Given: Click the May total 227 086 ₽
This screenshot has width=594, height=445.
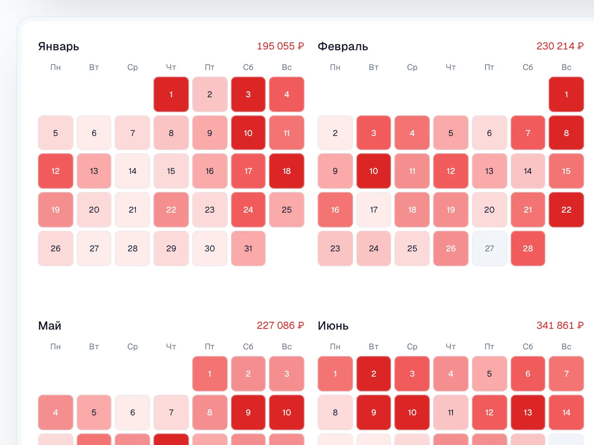Looking at the screenshot, I should tap(280, 326).
